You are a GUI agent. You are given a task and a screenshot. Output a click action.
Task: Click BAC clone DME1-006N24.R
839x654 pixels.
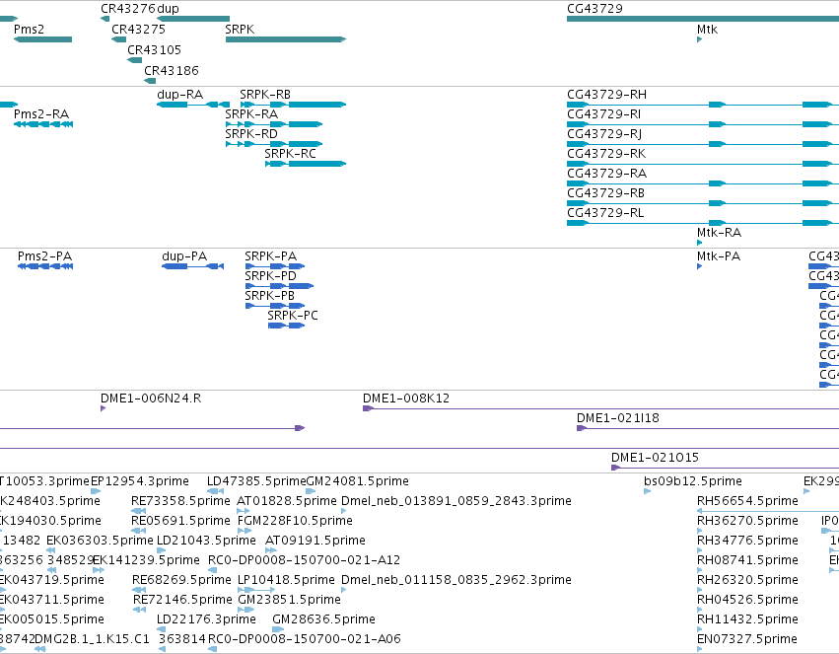point(104,408)
